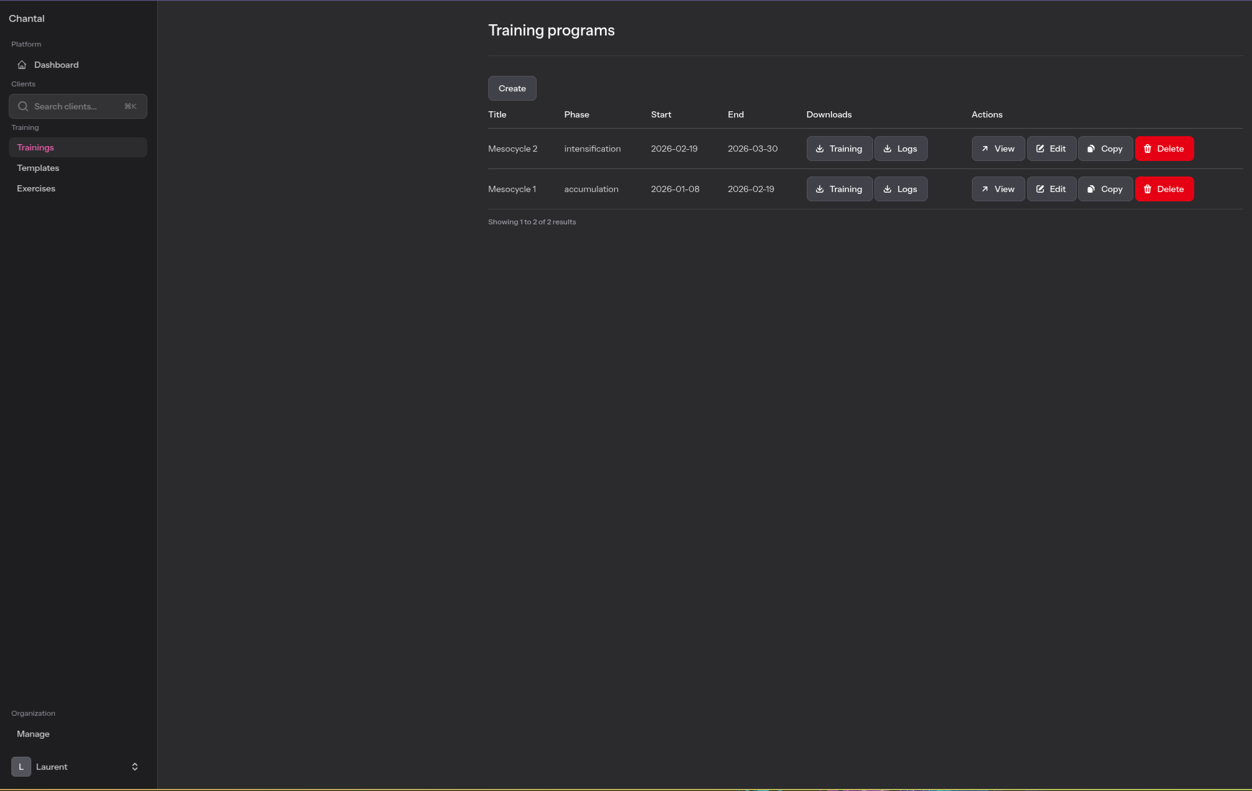
Task: Click Showing 1 to 2 of 2 results
Action: point(532,222)
